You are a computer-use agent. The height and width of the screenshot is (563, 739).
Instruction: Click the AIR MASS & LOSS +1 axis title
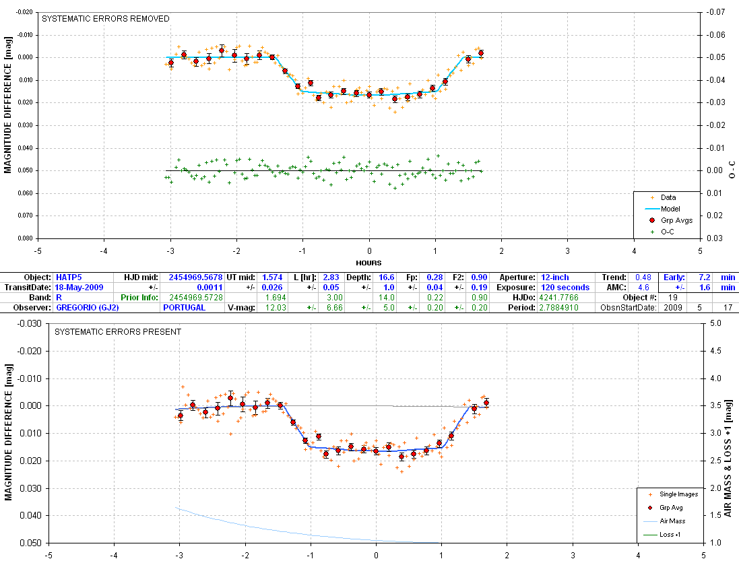pos(729,459)
